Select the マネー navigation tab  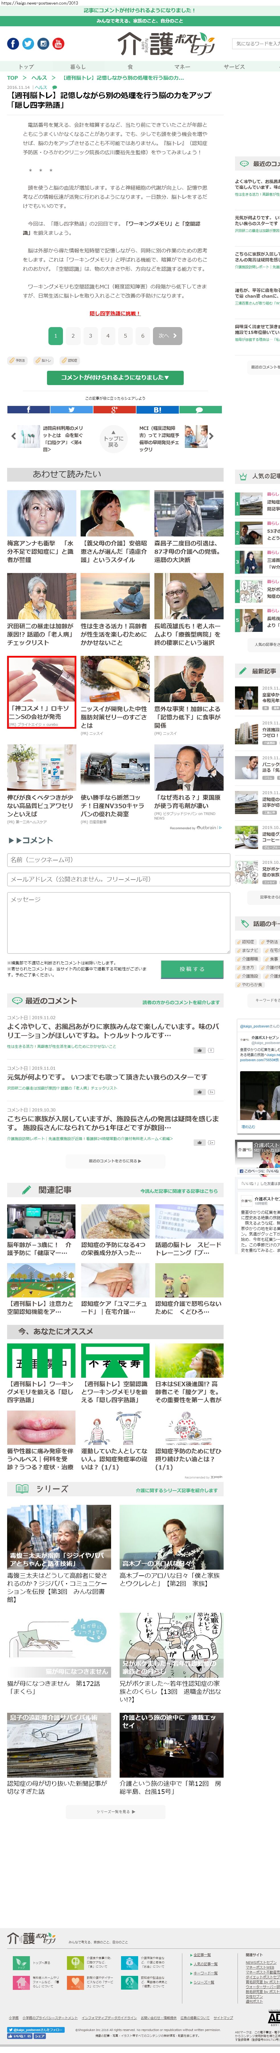182,67
